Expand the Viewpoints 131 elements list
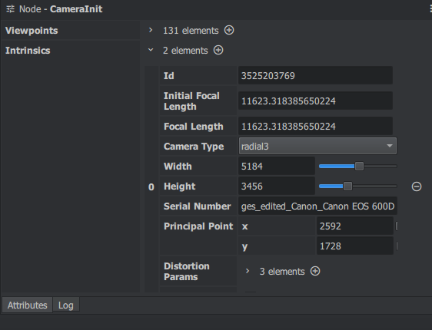Screen dimensions: 432x330 pos(151,30)
